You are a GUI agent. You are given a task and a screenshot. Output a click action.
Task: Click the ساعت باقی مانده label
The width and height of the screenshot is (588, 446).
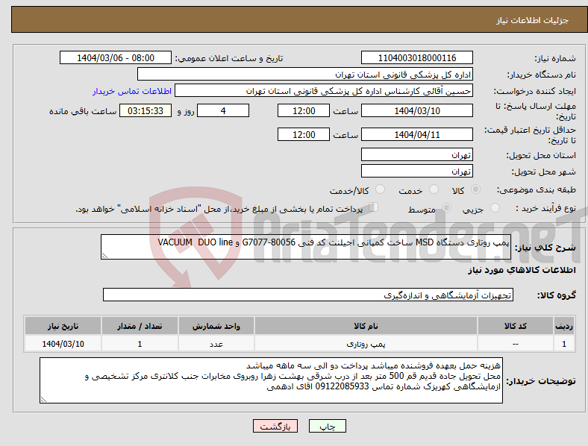tap(83, 111)
